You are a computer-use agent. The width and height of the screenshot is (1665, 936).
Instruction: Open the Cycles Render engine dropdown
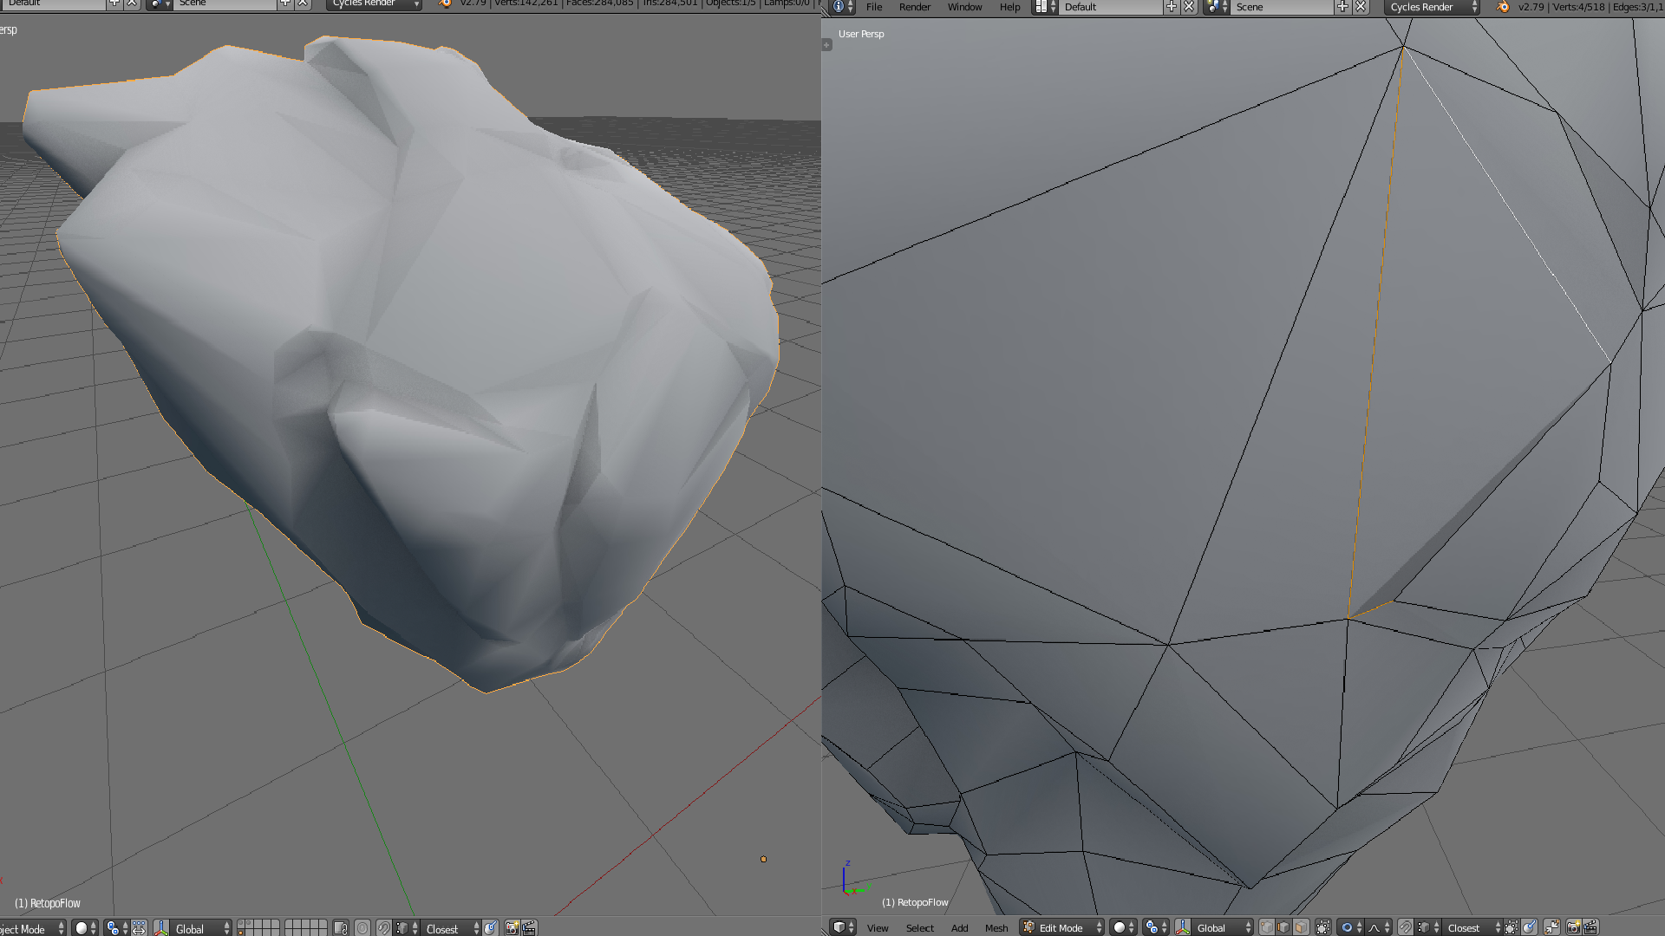pyautogui.click(x=1431, y=7)
